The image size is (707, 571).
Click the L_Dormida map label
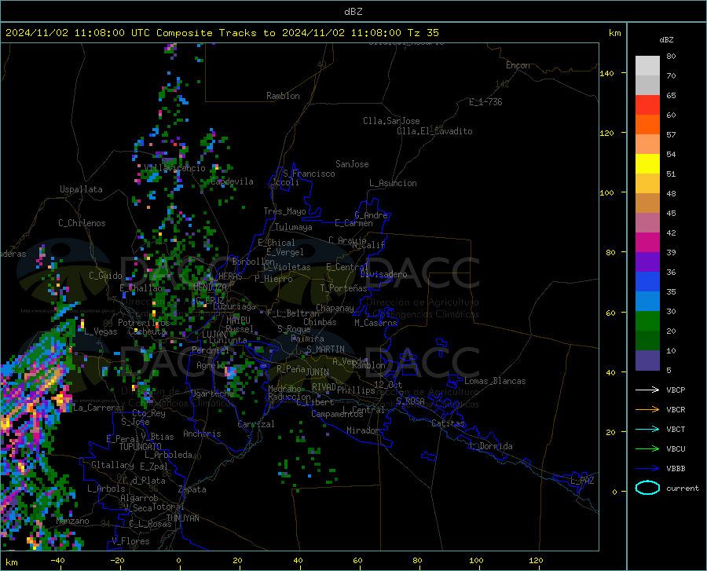(x=490, y=446)
